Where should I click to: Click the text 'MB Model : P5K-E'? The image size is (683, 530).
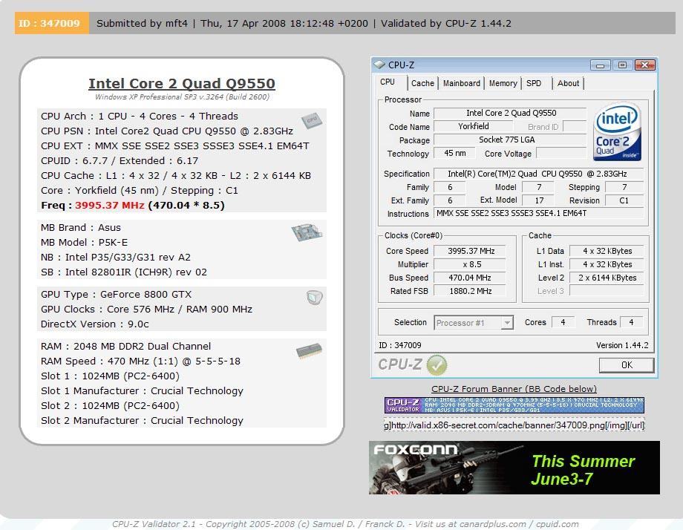pos(84,242)
